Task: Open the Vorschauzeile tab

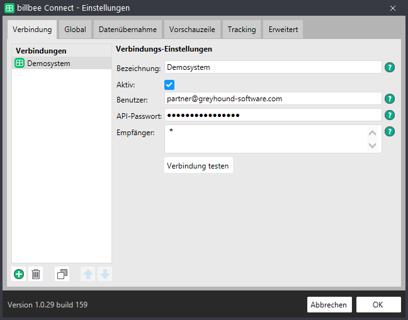Action: coord(192,30)
